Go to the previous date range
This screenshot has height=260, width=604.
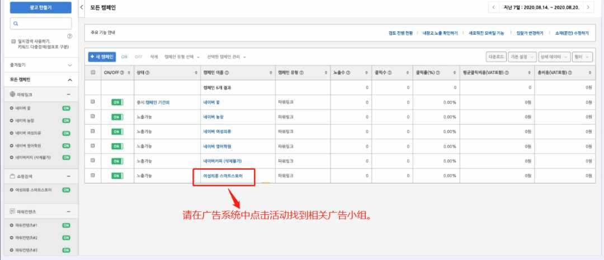tap(493, 7)
